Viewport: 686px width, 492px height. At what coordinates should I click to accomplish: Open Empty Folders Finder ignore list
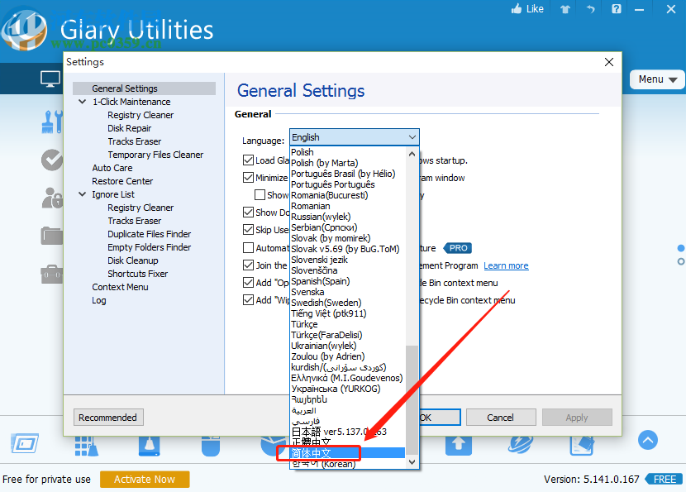click(150, 247)
